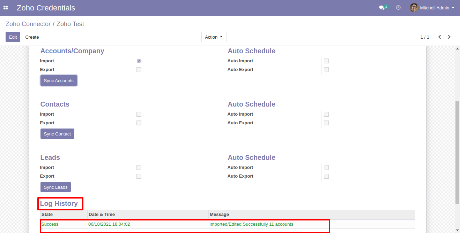
Task: Open Zoho Connector breadcrumb link
Action: click(28, 24)
